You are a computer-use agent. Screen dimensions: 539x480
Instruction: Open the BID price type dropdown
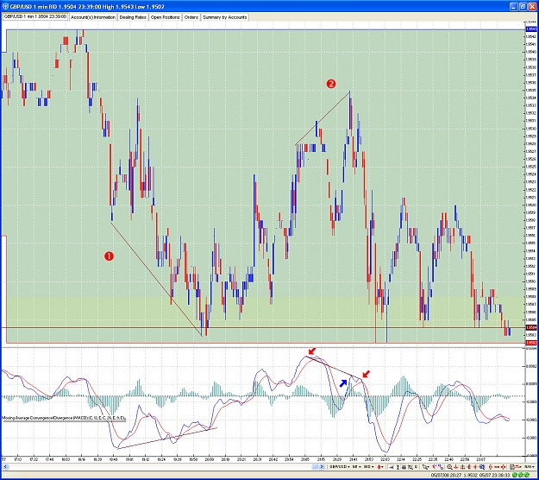point(368,467)
